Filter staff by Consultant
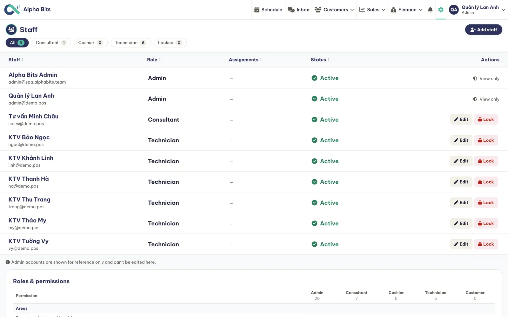This screenshot has height=317, width=508. coord(51,43)
